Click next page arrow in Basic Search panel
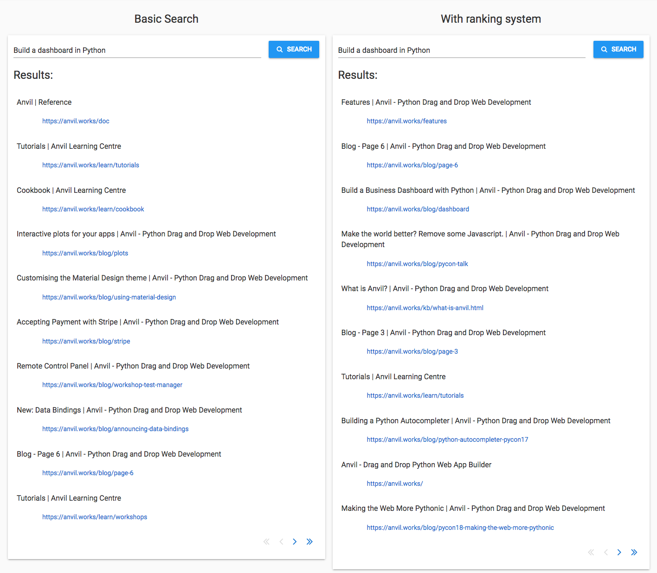Image resolution: width=657 pixels, height=573 pixels. click(x=295, y=541)
